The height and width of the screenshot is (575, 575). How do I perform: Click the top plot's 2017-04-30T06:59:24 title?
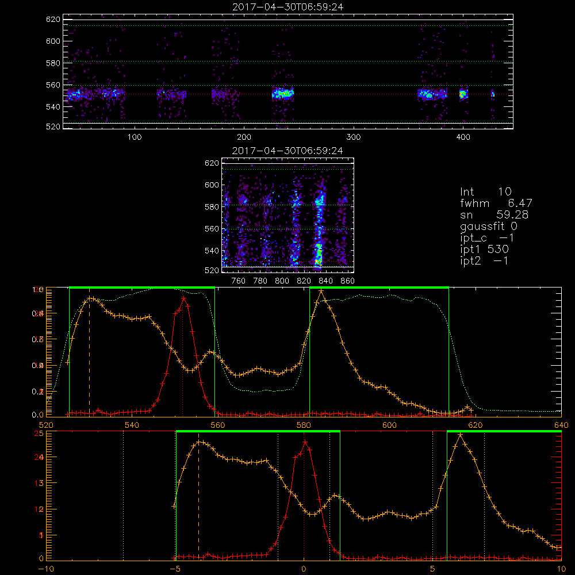(288, 7)
